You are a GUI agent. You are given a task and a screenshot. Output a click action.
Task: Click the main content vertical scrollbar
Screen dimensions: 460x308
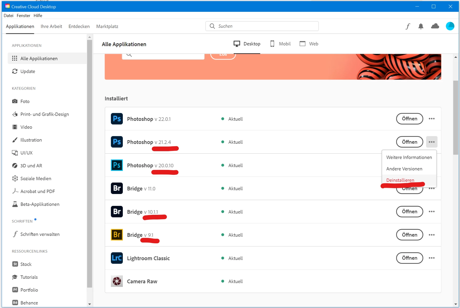(455, 118)
